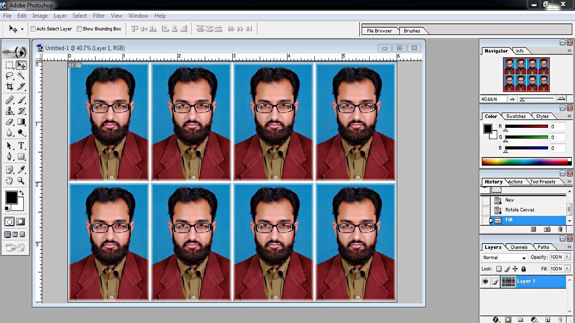Toggle lock transparent pixels

click(499, 269)
